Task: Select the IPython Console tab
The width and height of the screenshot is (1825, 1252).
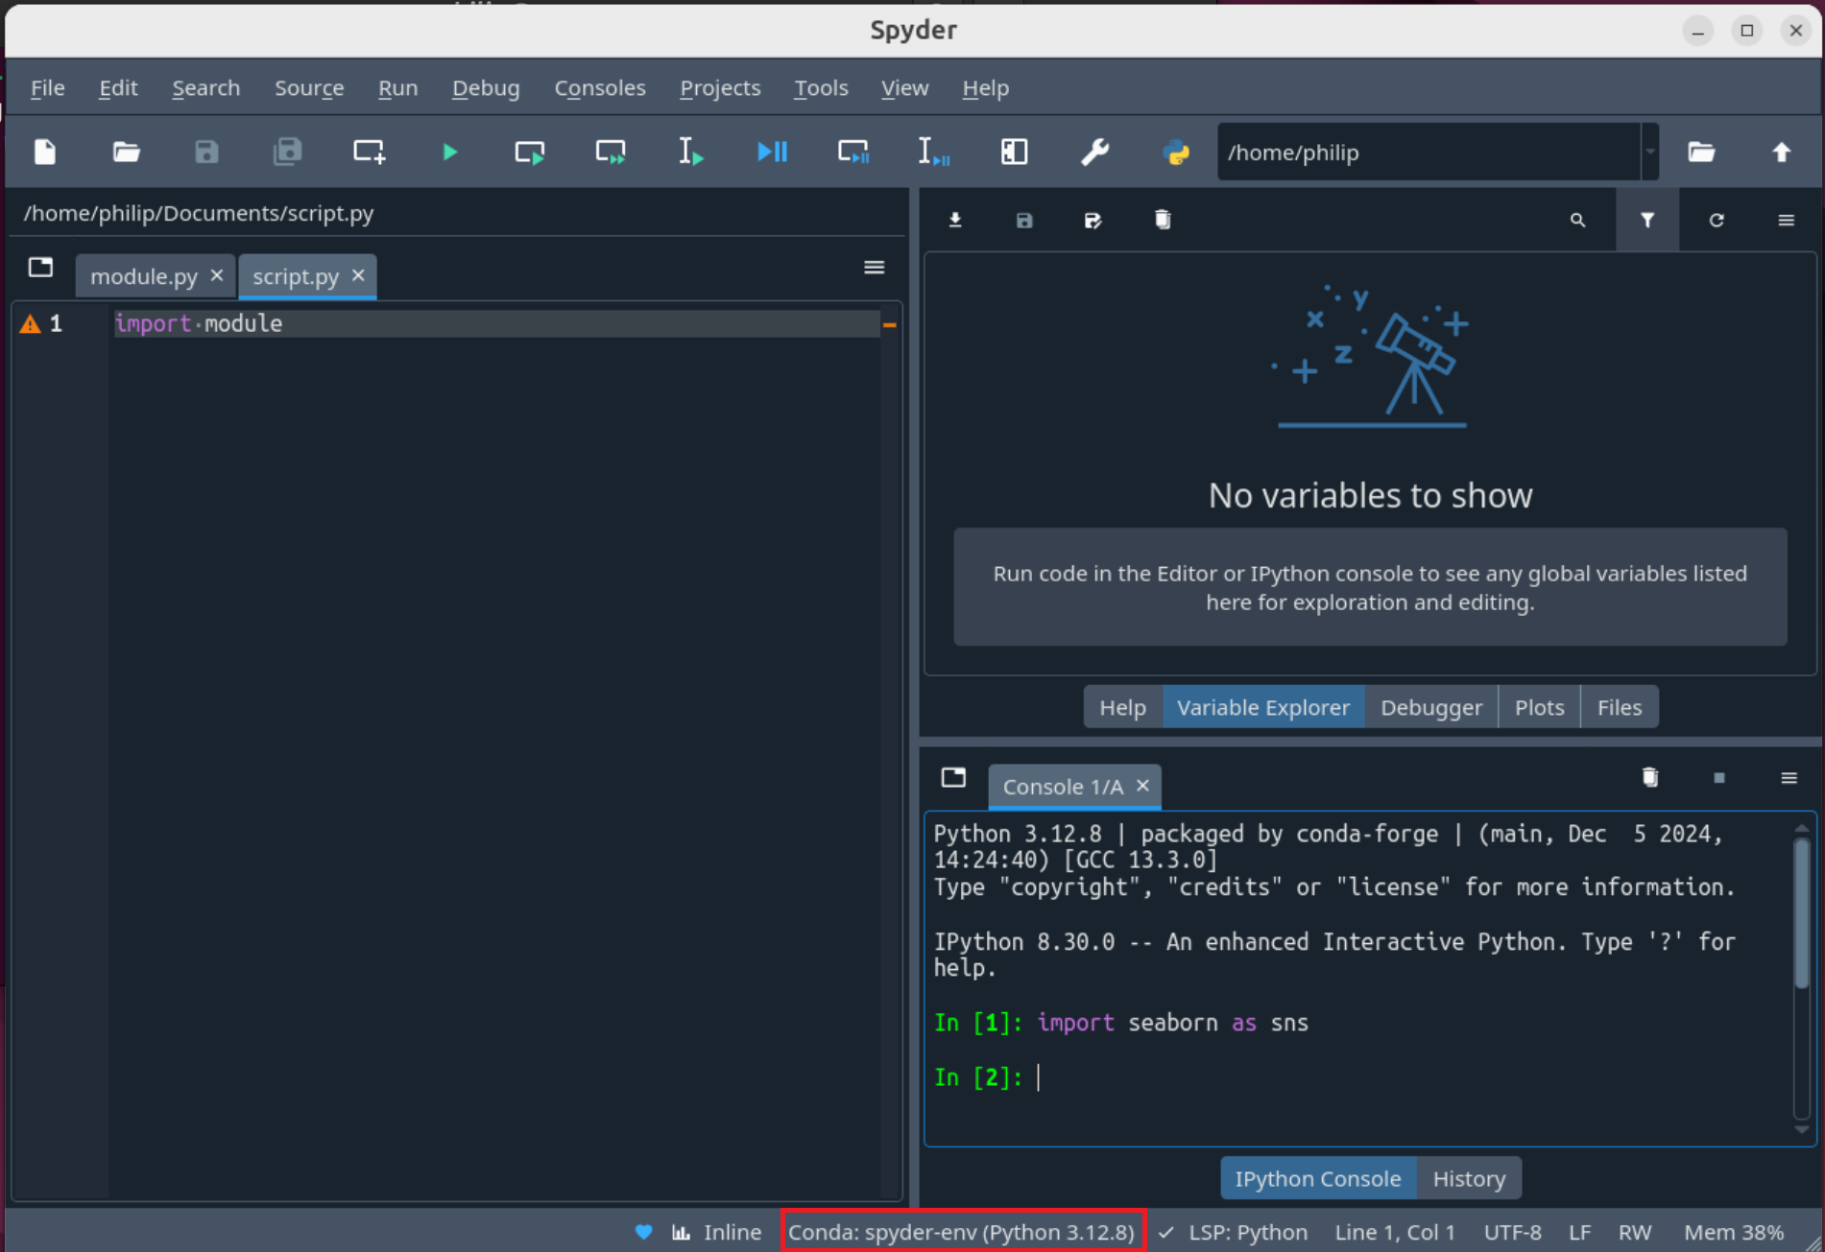Action: [x=1318, y=1178]
